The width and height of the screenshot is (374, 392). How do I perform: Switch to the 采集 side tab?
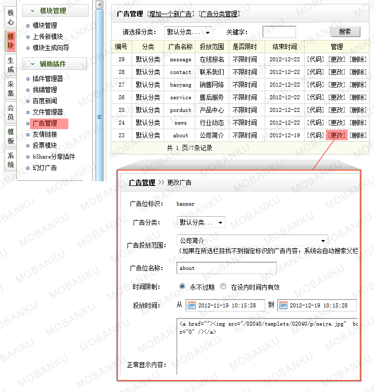click(11, 89)
